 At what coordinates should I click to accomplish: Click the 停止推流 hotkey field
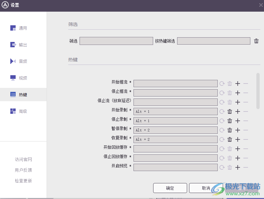pos(175,93)
